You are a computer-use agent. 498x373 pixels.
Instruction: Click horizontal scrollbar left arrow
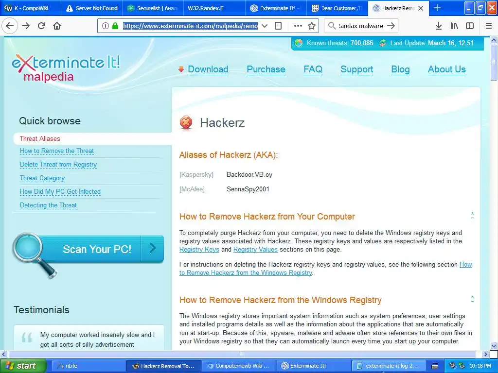(3, 354)
